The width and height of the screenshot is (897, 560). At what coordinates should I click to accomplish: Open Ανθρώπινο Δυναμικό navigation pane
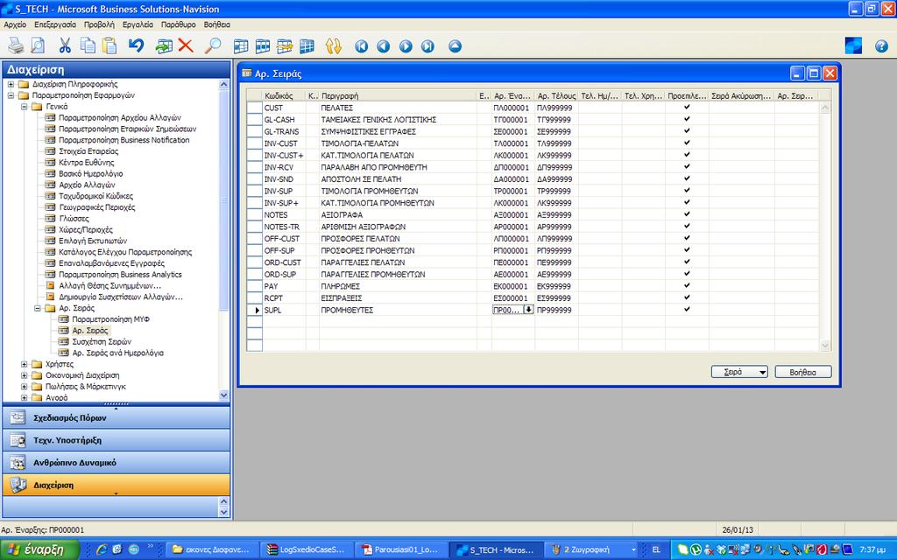117,462
